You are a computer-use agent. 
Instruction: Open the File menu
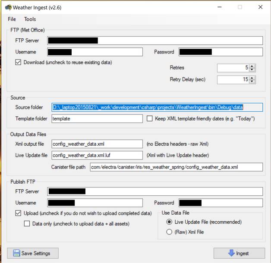click(12, 19)
